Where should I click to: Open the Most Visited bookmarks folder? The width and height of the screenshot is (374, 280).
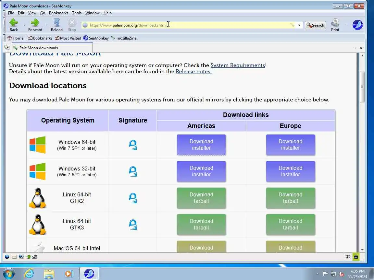(68, 38)
